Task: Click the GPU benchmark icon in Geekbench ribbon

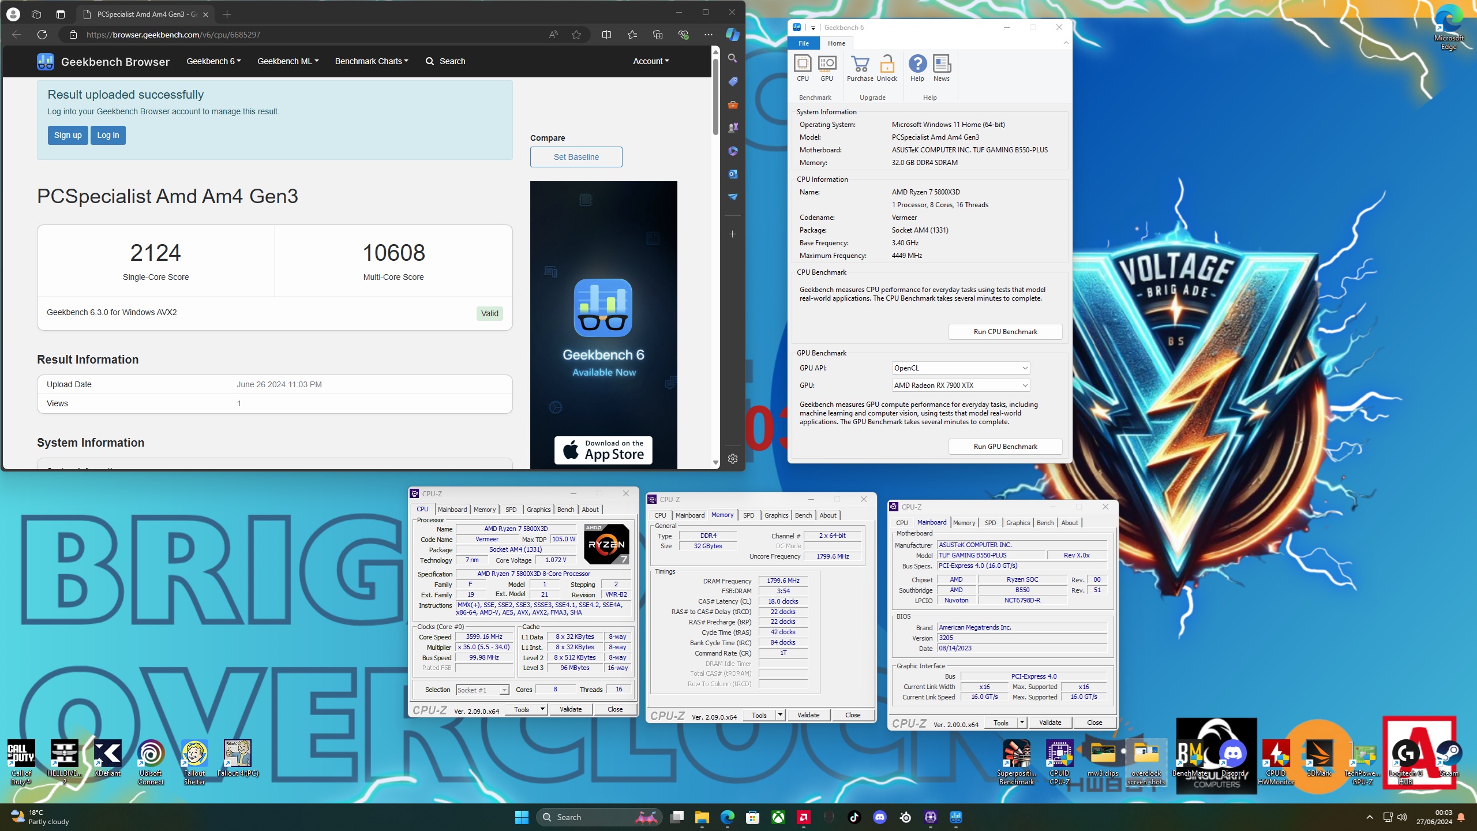Action: (x=827, y=68)
